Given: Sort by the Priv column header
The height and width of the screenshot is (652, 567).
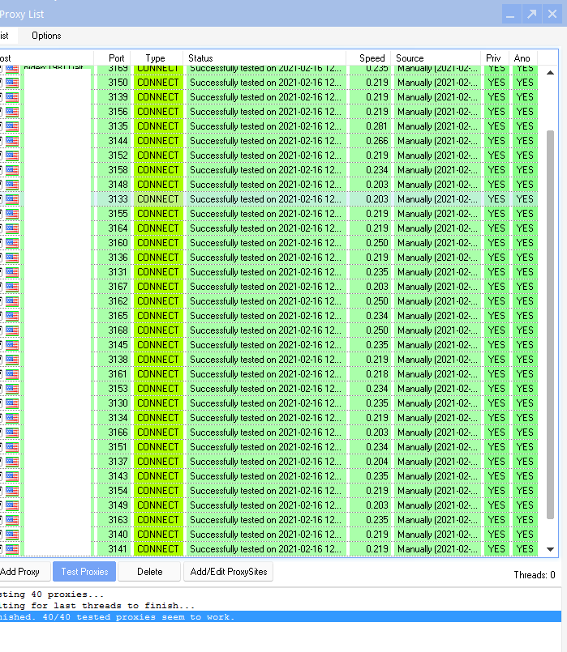Looking at the screenshot, I should click(x=495, y=58).
